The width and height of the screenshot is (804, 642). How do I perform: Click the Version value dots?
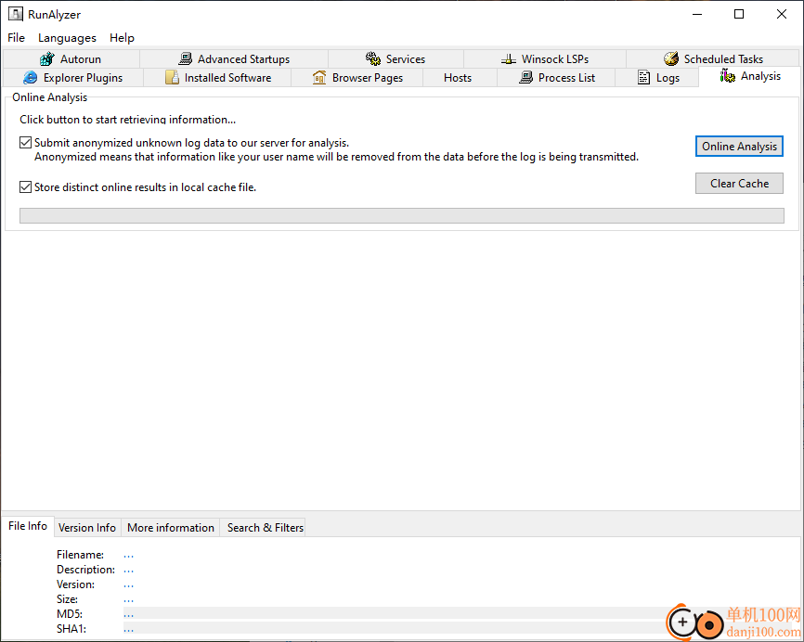click(129, 585)
